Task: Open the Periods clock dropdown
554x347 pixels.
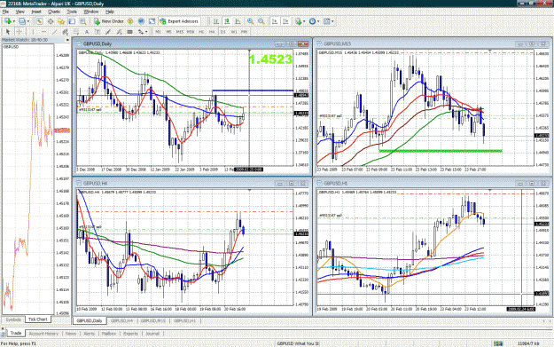Action: click(x=314, y=21)
